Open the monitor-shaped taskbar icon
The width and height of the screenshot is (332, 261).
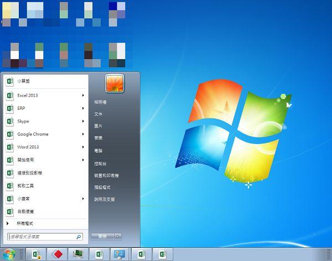click(x=78, y=254)
